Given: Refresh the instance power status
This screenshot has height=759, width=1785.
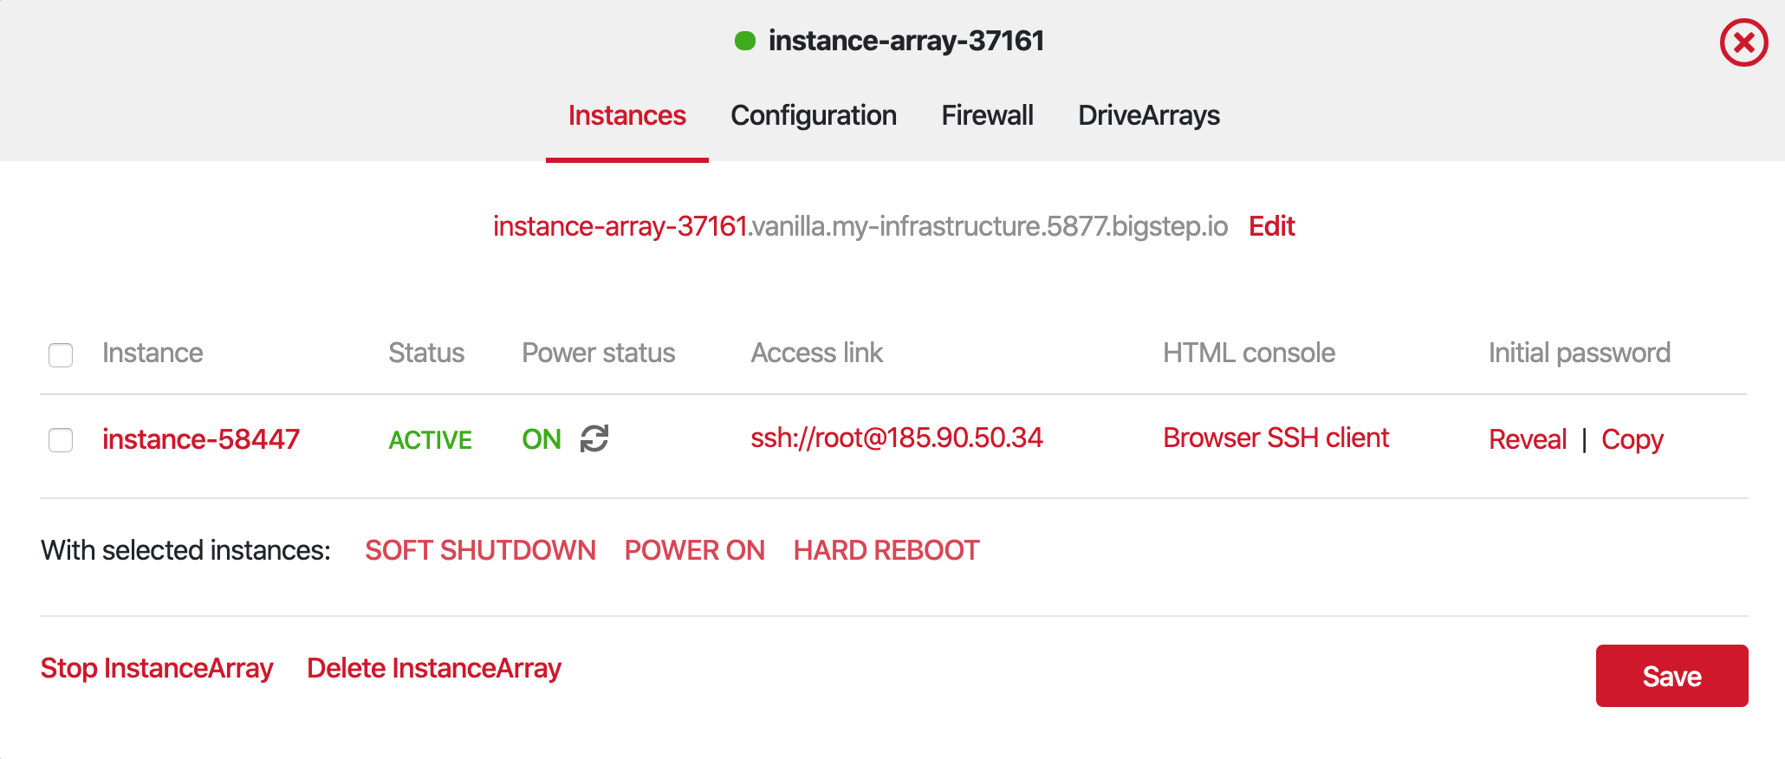Looking at the screenshot, I should click(x=594, y=438).
